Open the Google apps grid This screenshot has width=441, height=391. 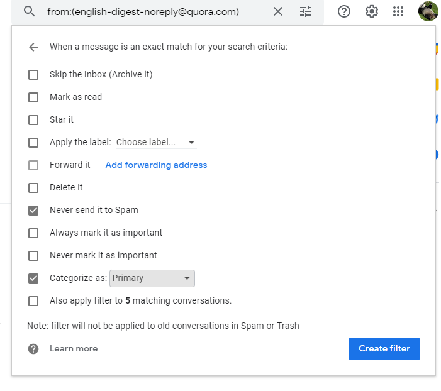(x=398, y=11)
